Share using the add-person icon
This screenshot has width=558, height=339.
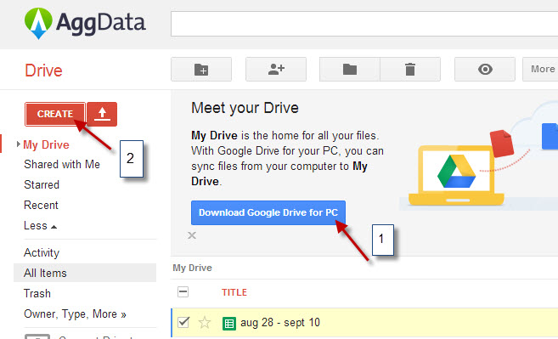(276, 69)
